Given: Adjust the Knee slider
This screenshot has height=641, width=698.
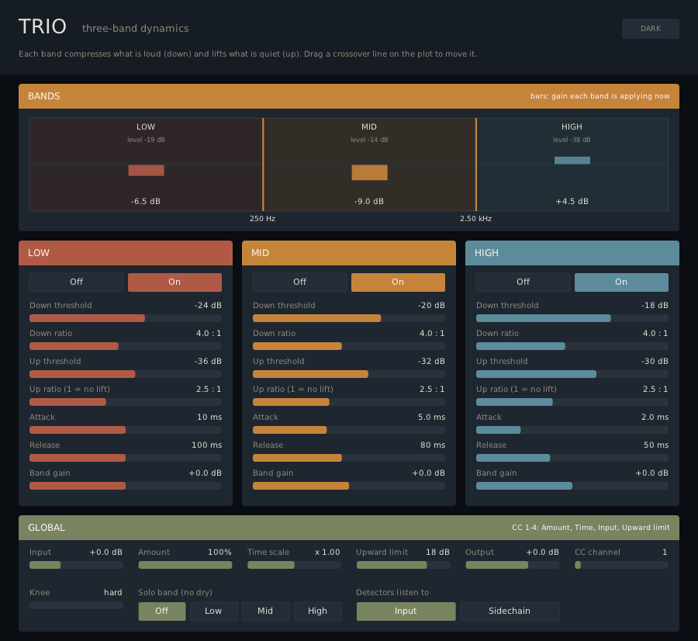Looking at the screenshot, I should [76, 605].
